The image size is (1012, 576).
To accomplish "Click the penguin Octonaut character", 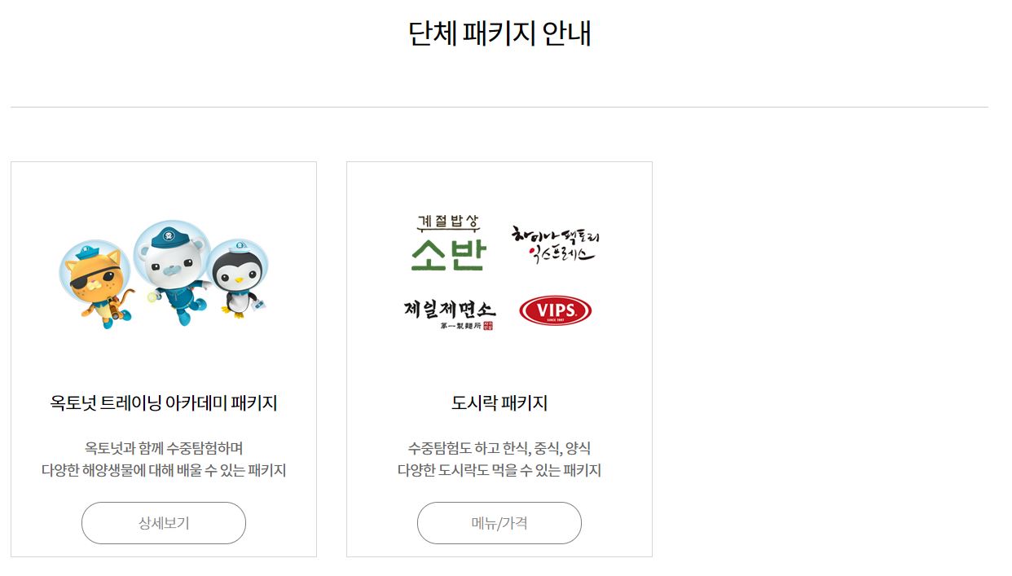I will (x=237, y=279).
